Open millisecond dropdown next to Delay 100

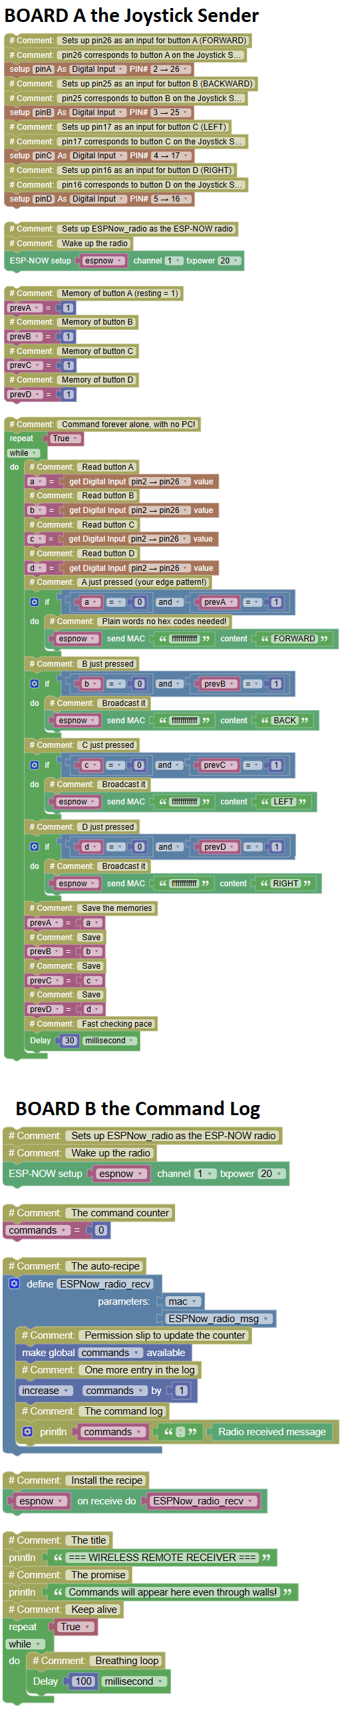134,1681
